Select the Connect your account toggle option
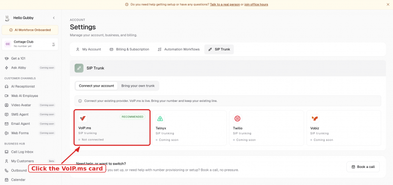 point(96,86)
